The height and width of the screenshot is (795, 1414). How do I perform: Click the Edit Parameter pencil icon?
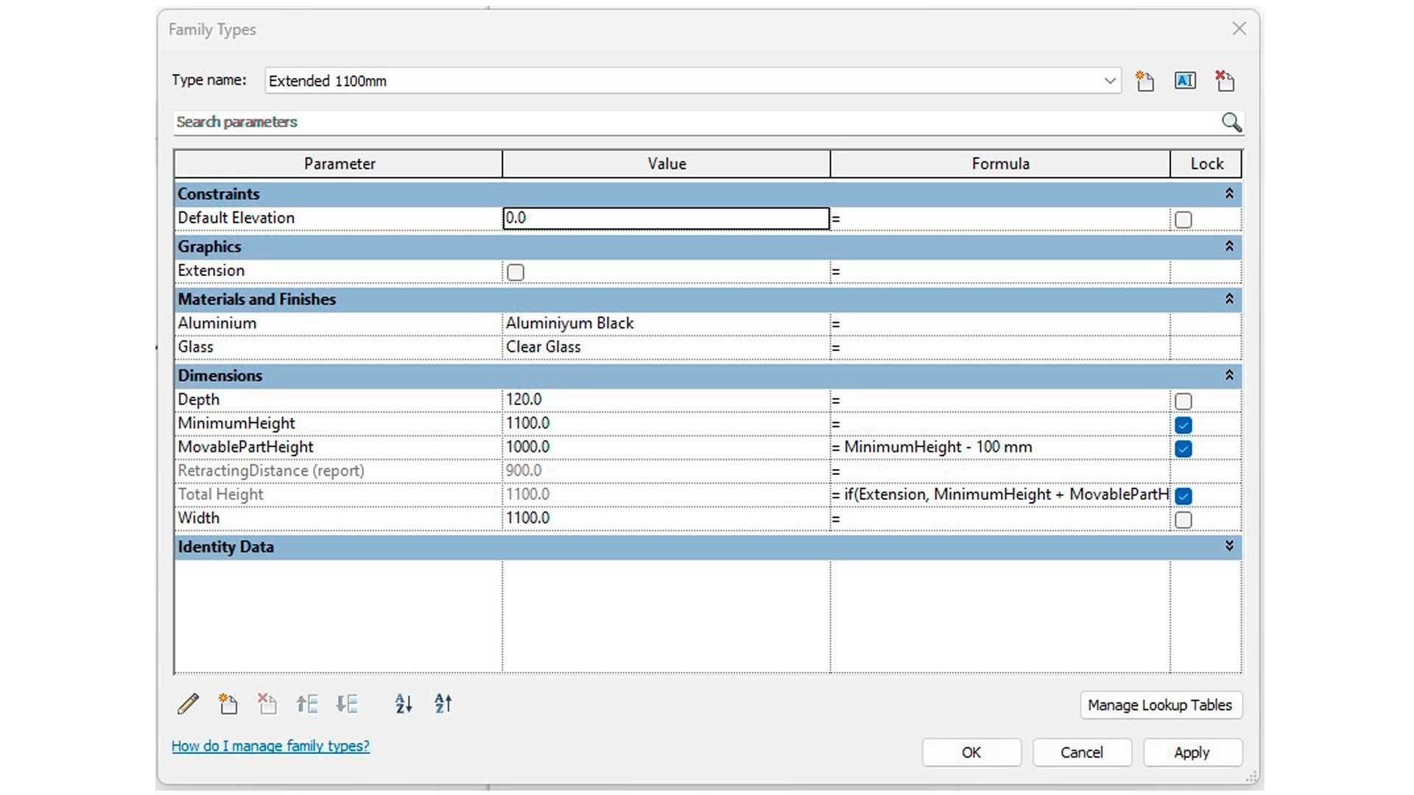[189, 704]
